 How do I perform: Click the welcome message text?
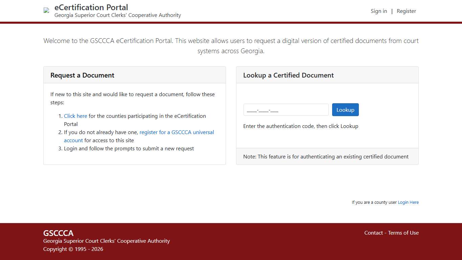tap(231, 45)
